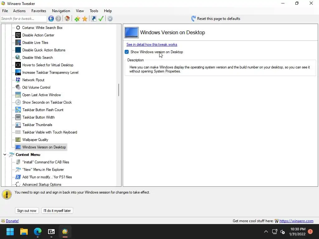Open the Home page icon in toolbar

click(67, 19)
